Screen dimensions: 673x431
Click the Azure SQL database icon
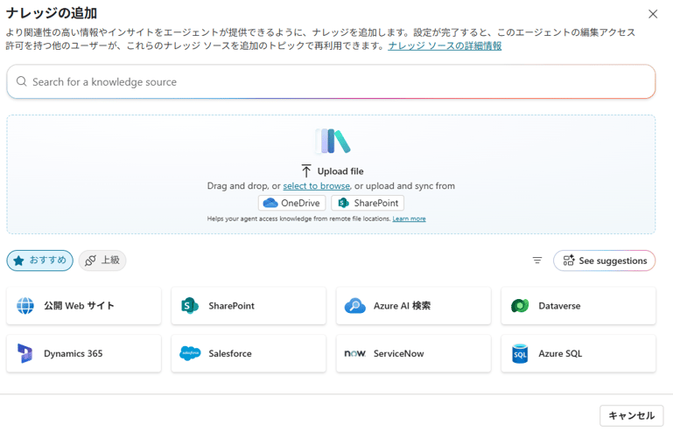520,353
